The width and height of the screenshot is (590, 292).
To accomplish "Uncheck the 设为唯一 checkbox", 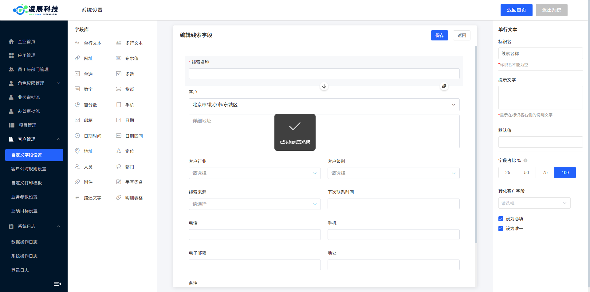I will (501, 229).
